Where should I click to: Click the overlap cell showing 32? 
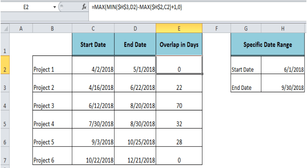pyautogui.click(x=179, y=119)
